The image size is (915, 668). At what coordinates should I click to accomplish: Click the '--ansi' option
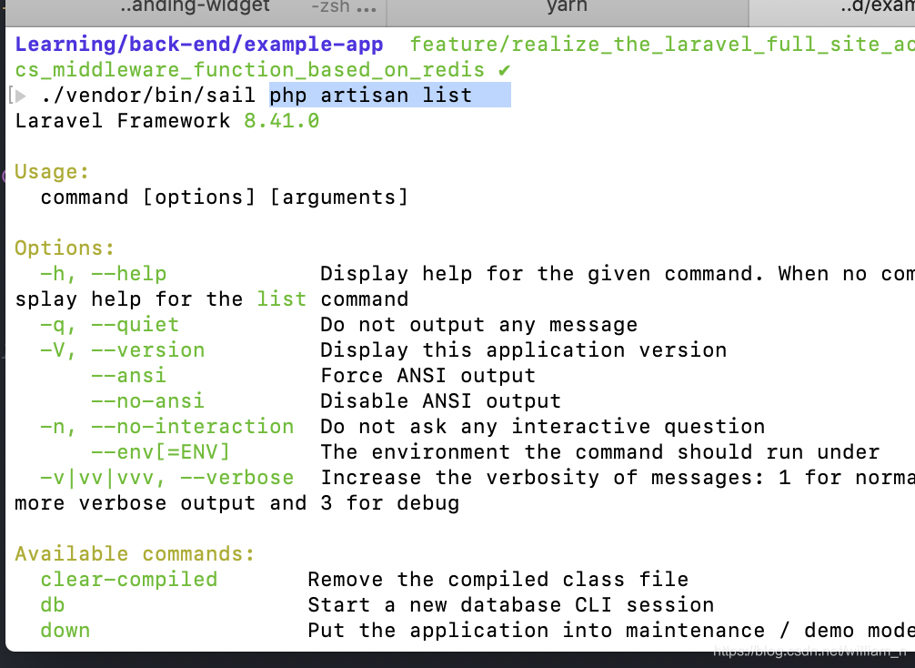(x=128, y=376)
